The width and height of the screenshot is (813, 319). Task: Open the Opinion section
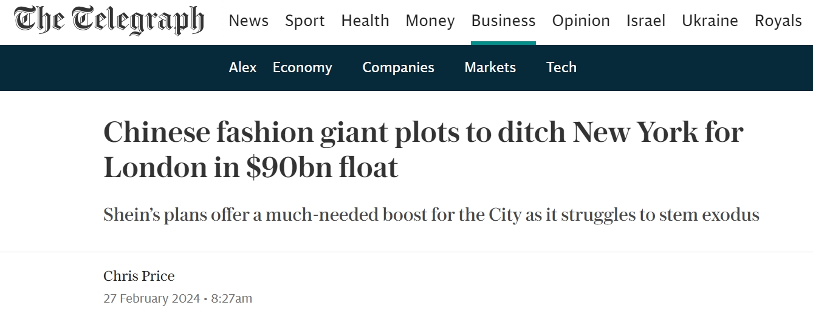point(581,21)
